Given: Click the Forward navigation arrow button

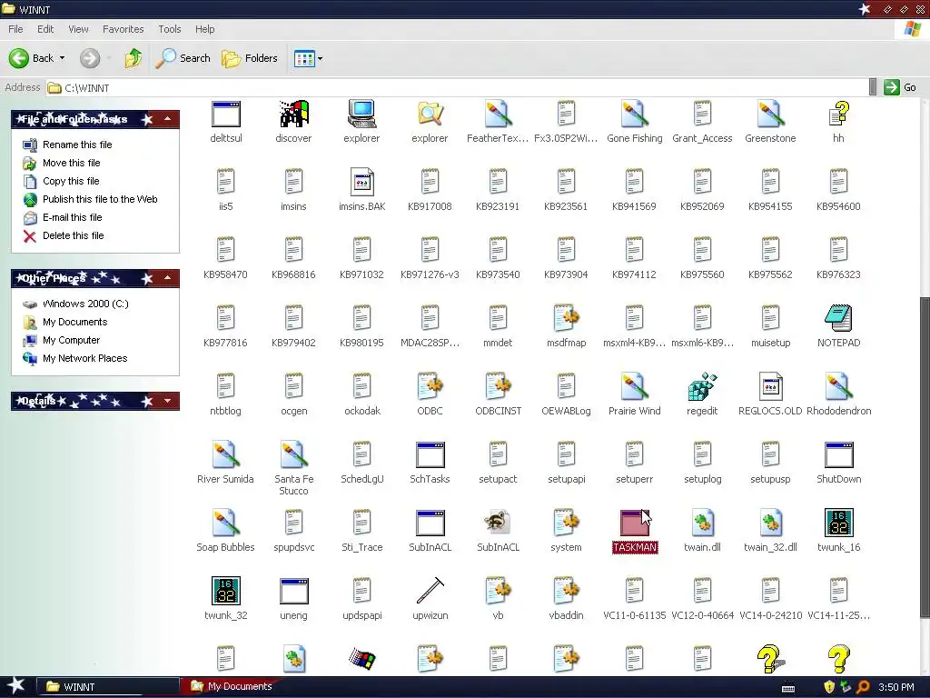Looking at the screenshot, I should (90, 58).
